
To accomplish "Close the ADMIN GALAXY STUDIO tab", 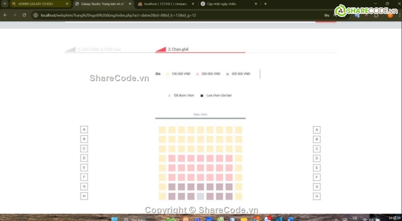I will point(67,4).
